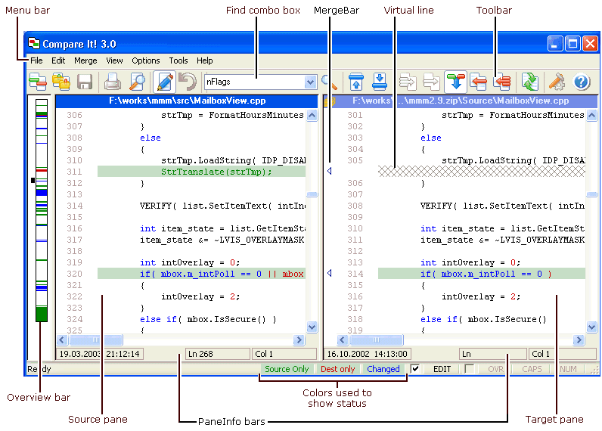Click the hatched virtual line in target pane
Image resolution: width=602 pixels, height=431 pixels.
(482, 172)
